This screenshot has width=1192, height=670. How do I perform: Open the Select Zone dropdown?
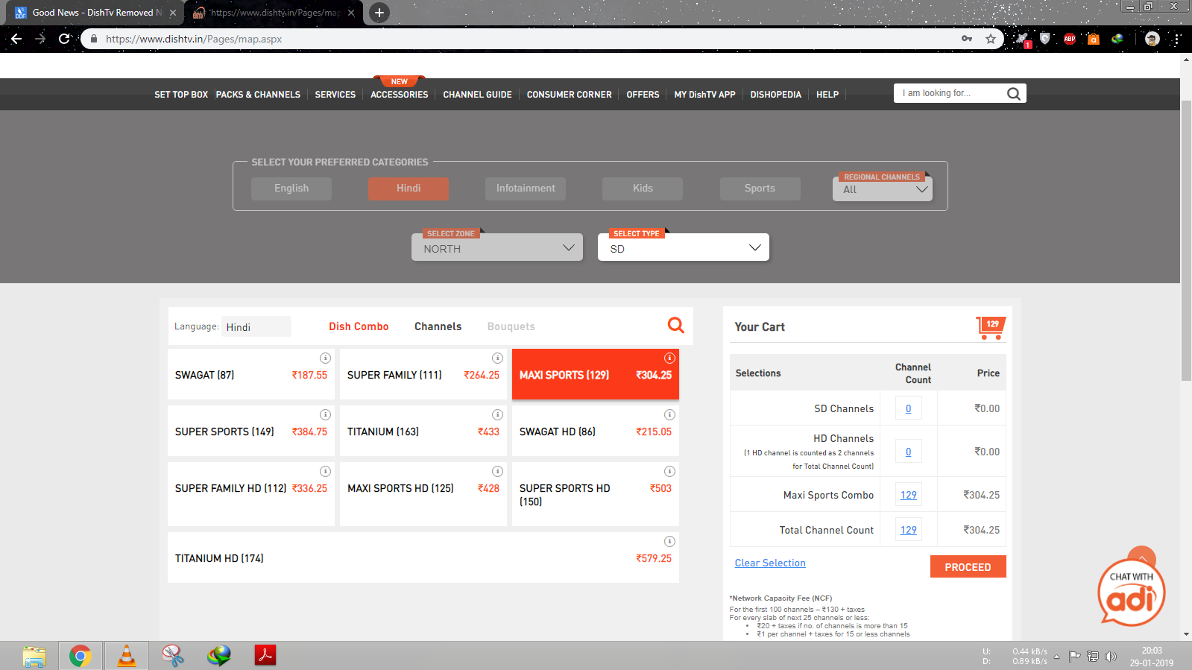pos(496,248)
